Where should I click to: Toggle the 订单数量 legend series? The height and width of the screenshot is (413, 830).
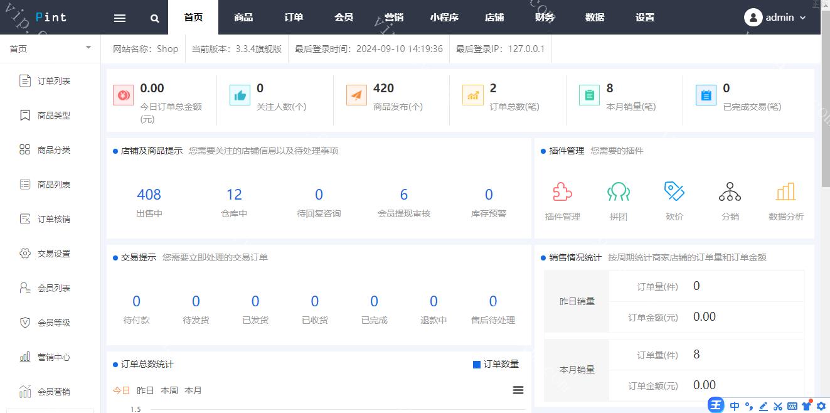(x=496, y=364)
